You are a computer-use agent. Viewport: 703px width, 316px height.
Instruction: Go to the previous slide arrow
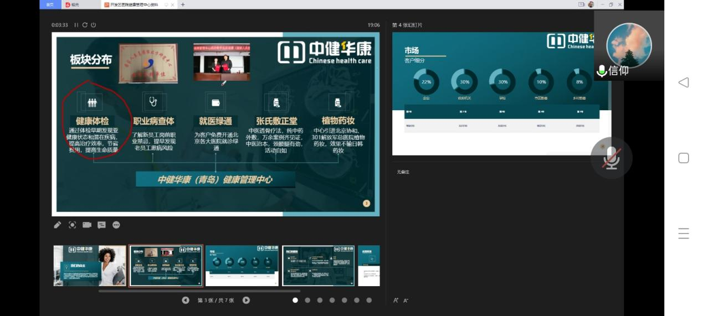pos(186,300)
